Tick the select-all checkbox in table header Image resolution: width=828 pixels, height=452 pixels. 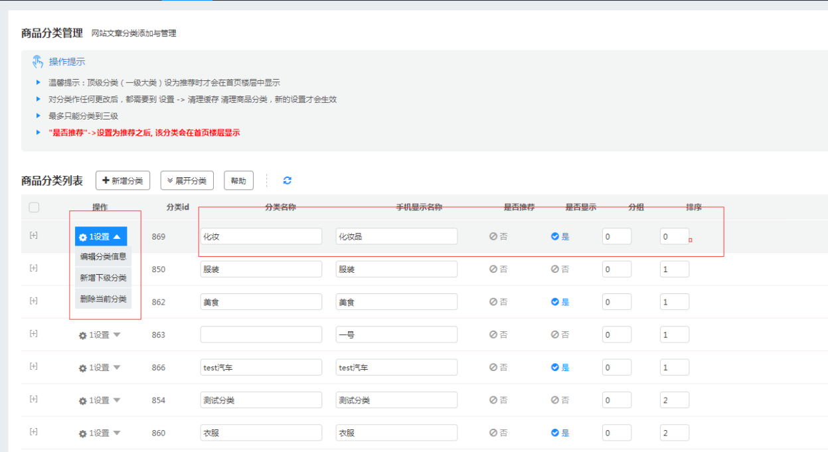pos(34,208)
